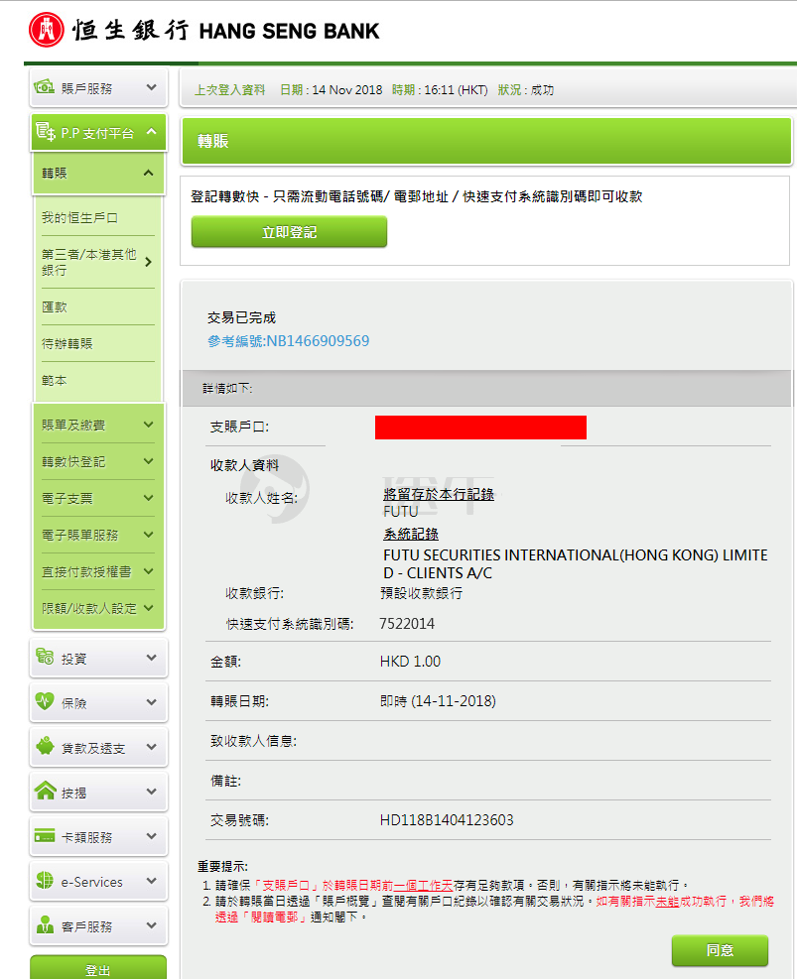Image resolution: width=797 pixels, height=979 pixels.
Task: Click the 預設收款銀行 value
Action: 422,592
